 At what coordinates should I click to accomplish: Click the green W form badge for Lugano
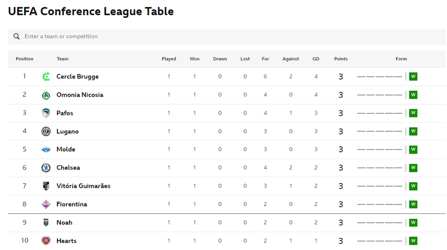[x=413, y=131]
